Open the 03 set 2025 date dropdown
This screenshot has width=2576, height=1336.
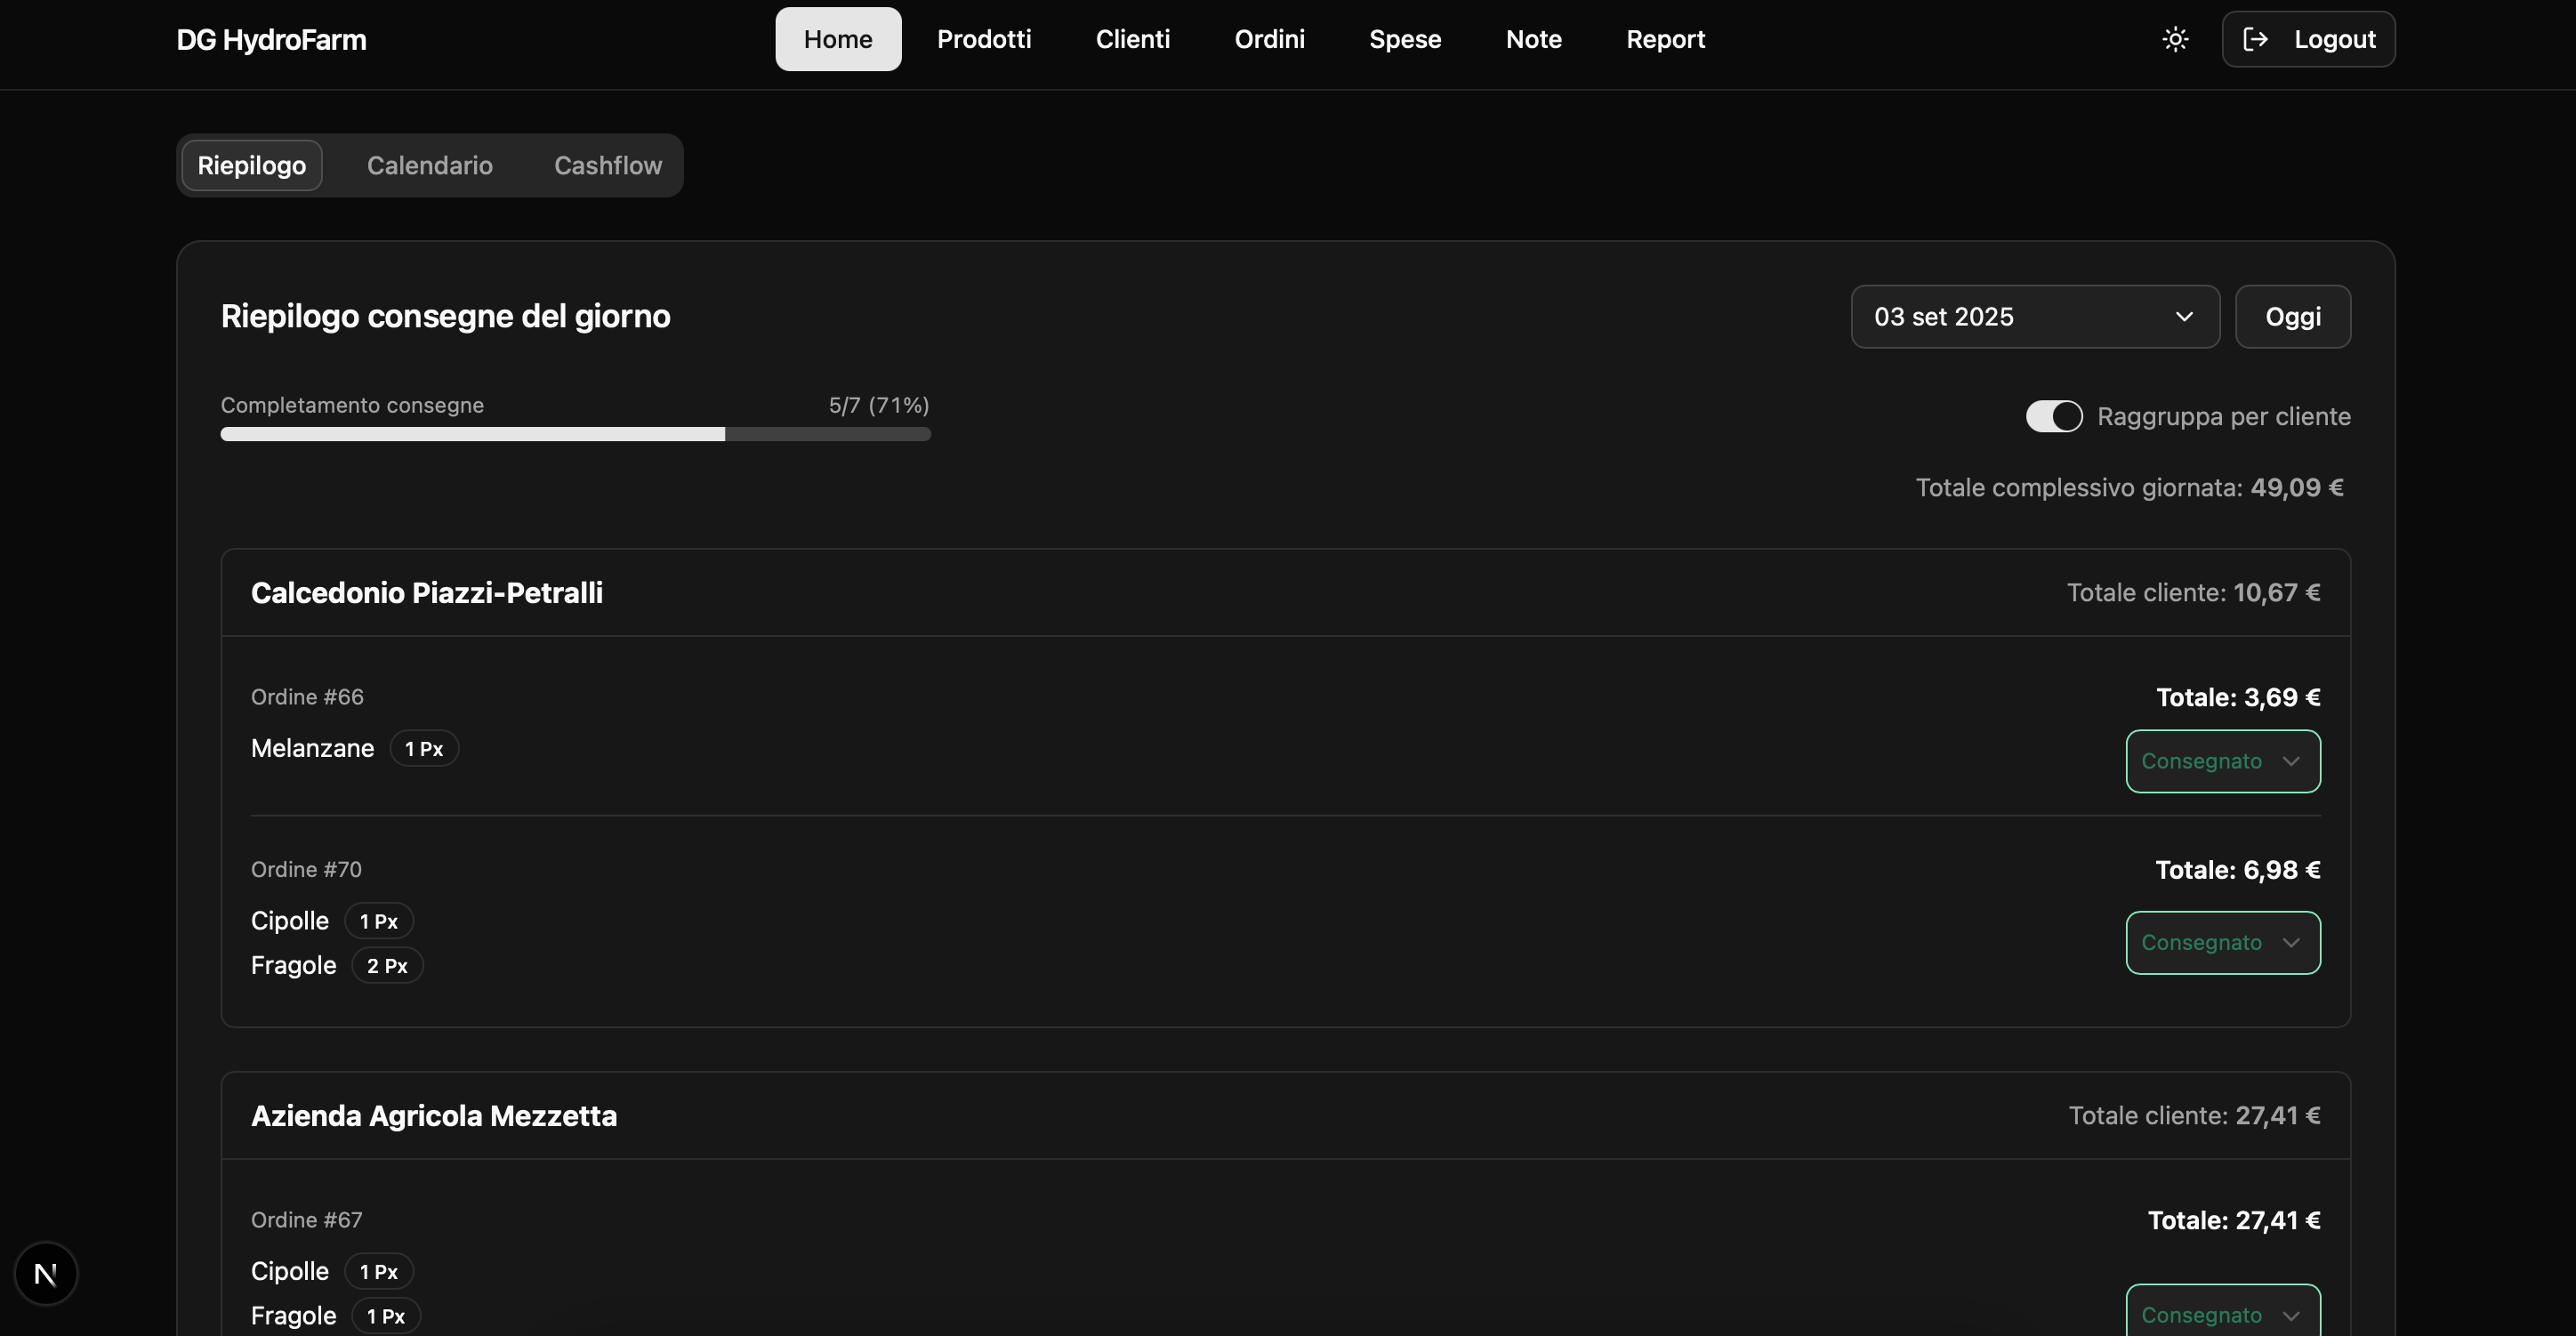2034,317
